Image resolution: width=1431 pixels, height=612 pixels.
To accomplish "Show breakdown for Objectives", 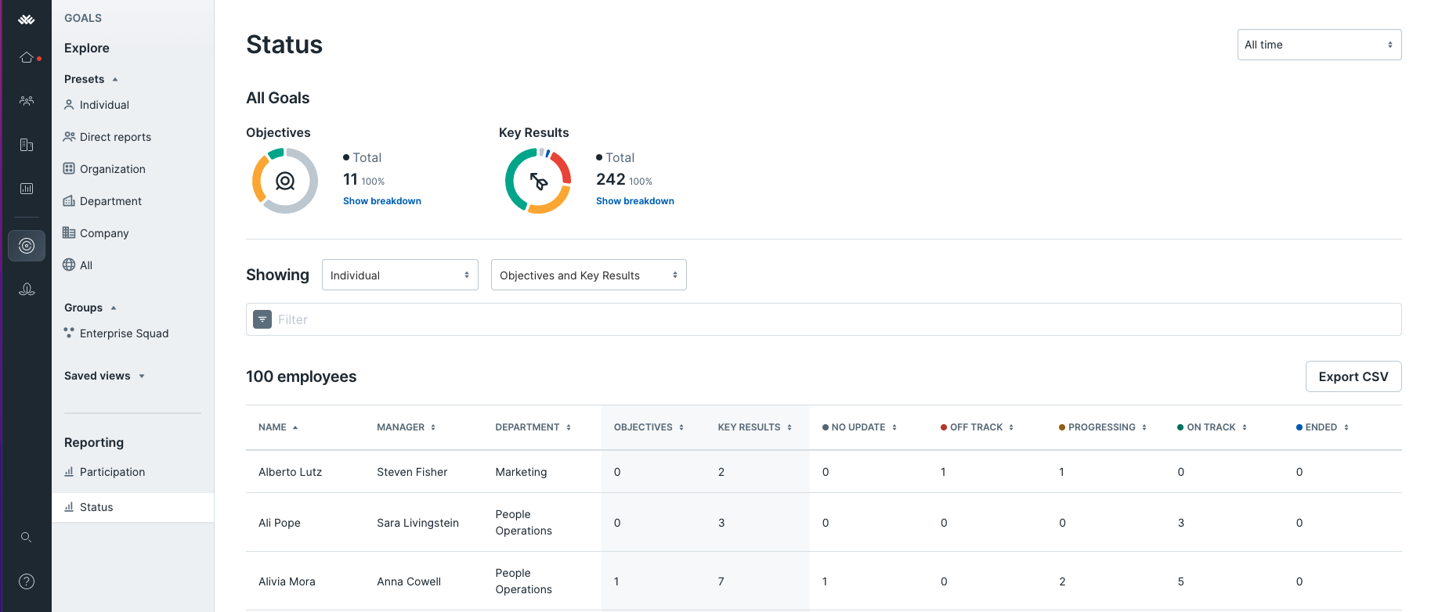I will tap(382, 201).
